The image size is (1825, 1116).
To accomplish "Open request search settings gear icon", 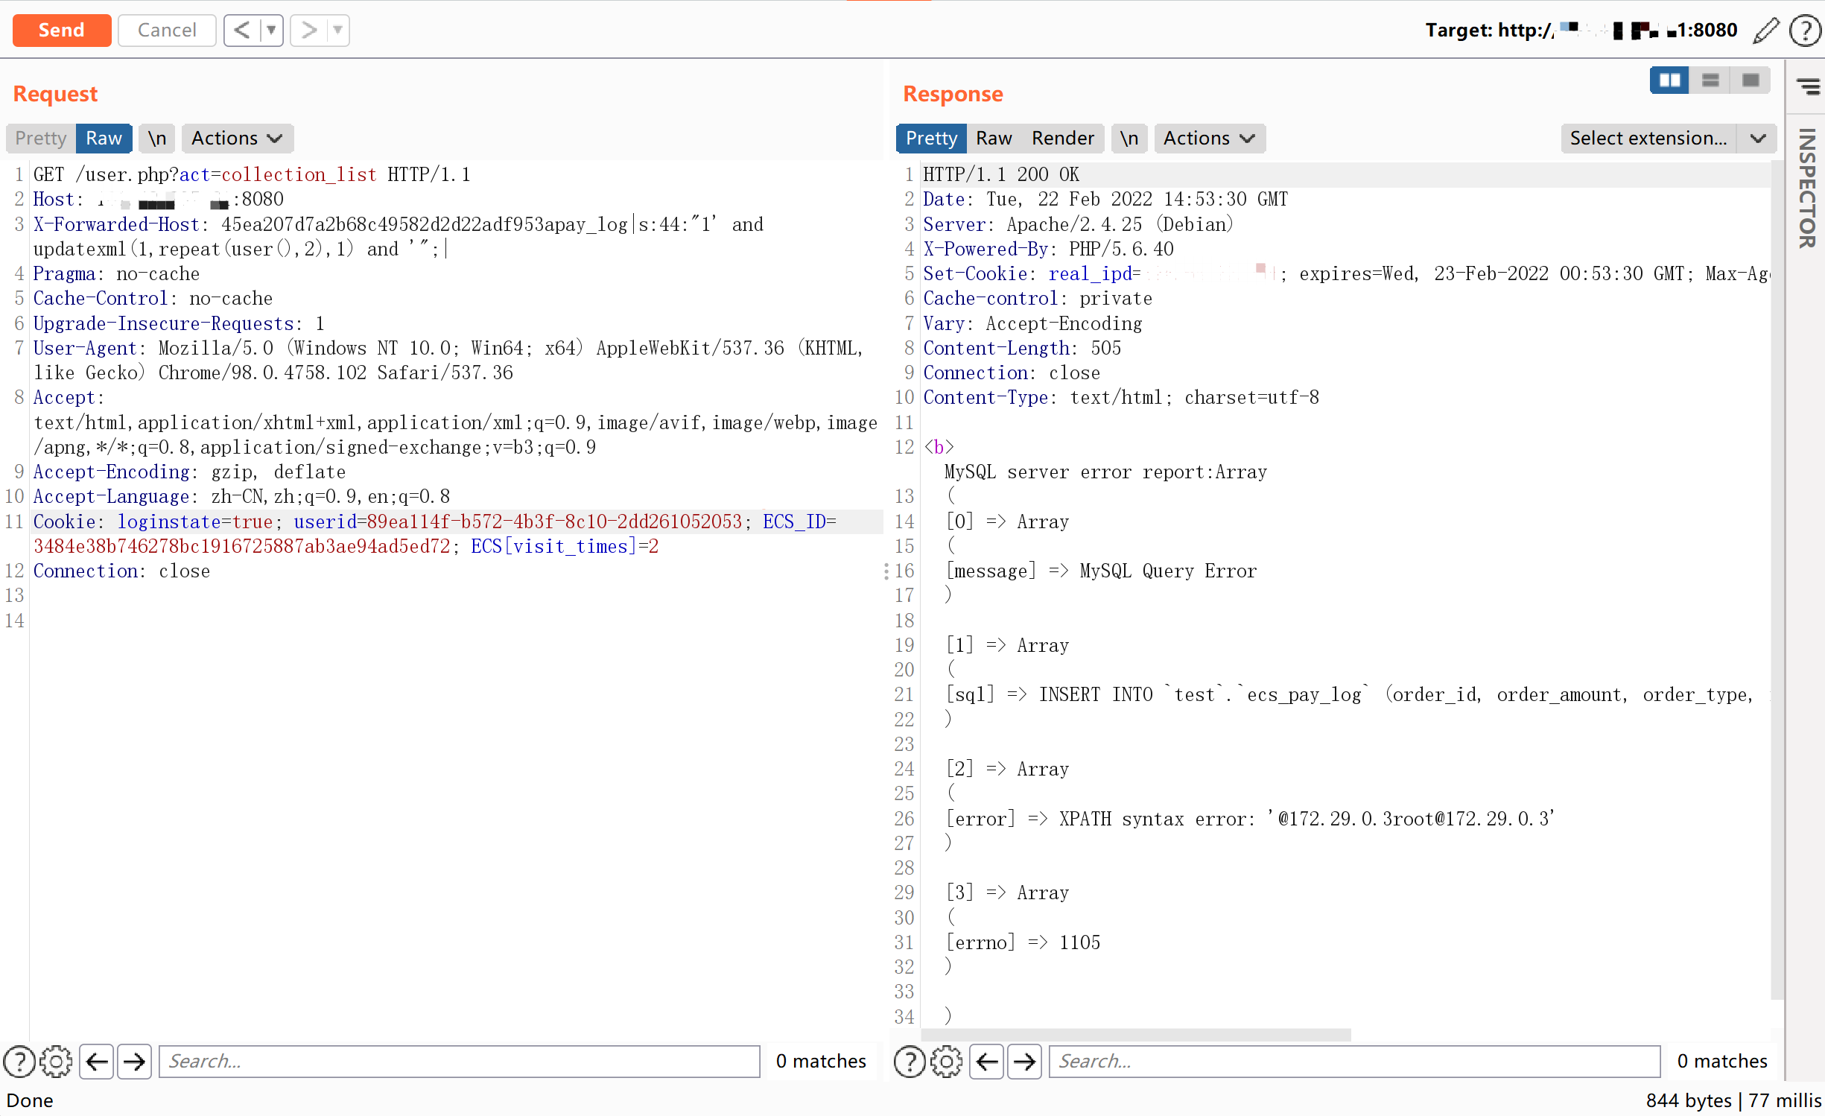I will [x=56, y=1061].
